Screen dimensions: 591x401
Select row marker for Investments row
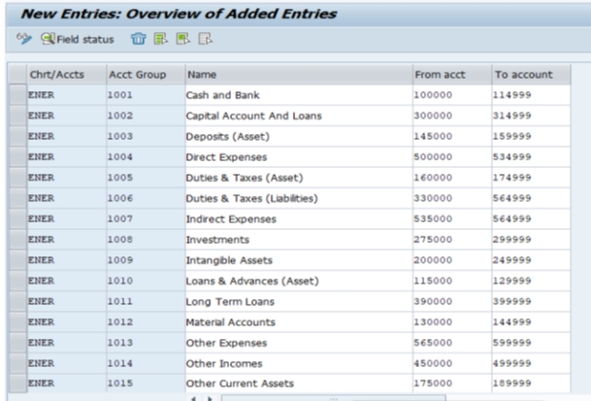pyautogui.click(x=17, y=240)
